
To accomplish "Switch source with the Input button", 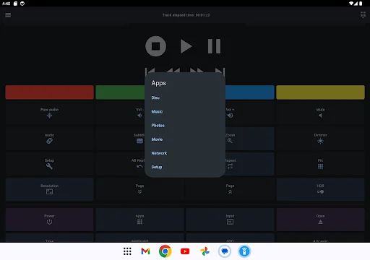I will point(230,220).
